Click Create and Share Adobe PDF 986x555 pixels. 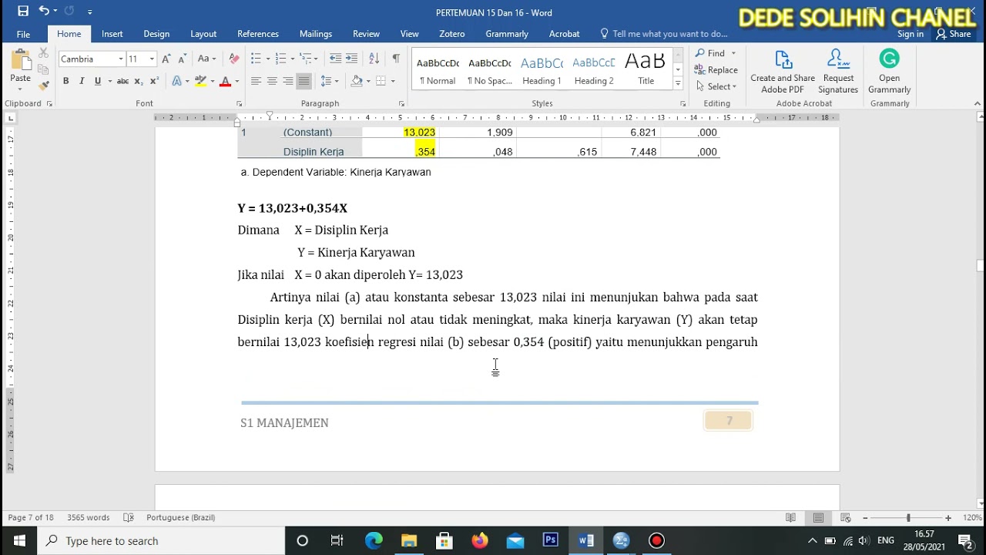[x=783, y=72]
